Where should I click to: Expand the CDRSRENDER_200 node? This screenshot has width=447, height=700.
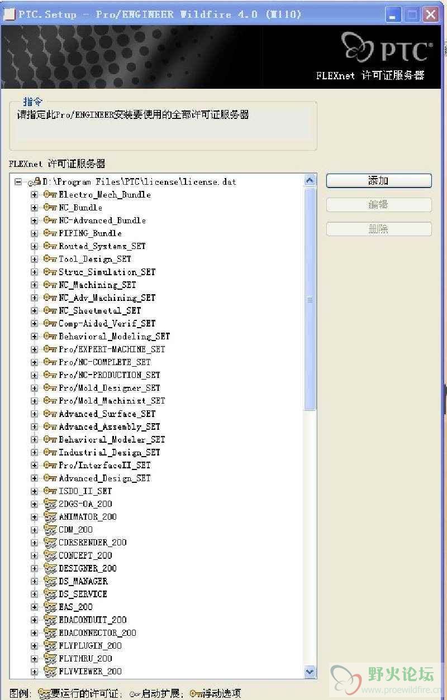[x=34, y=542]
